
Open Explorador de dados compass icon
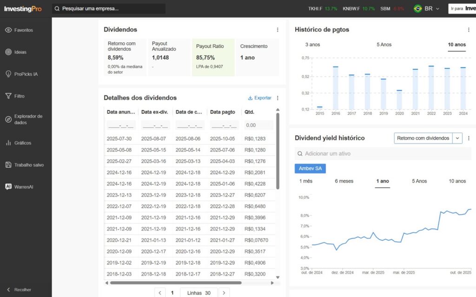coord(8,119)
